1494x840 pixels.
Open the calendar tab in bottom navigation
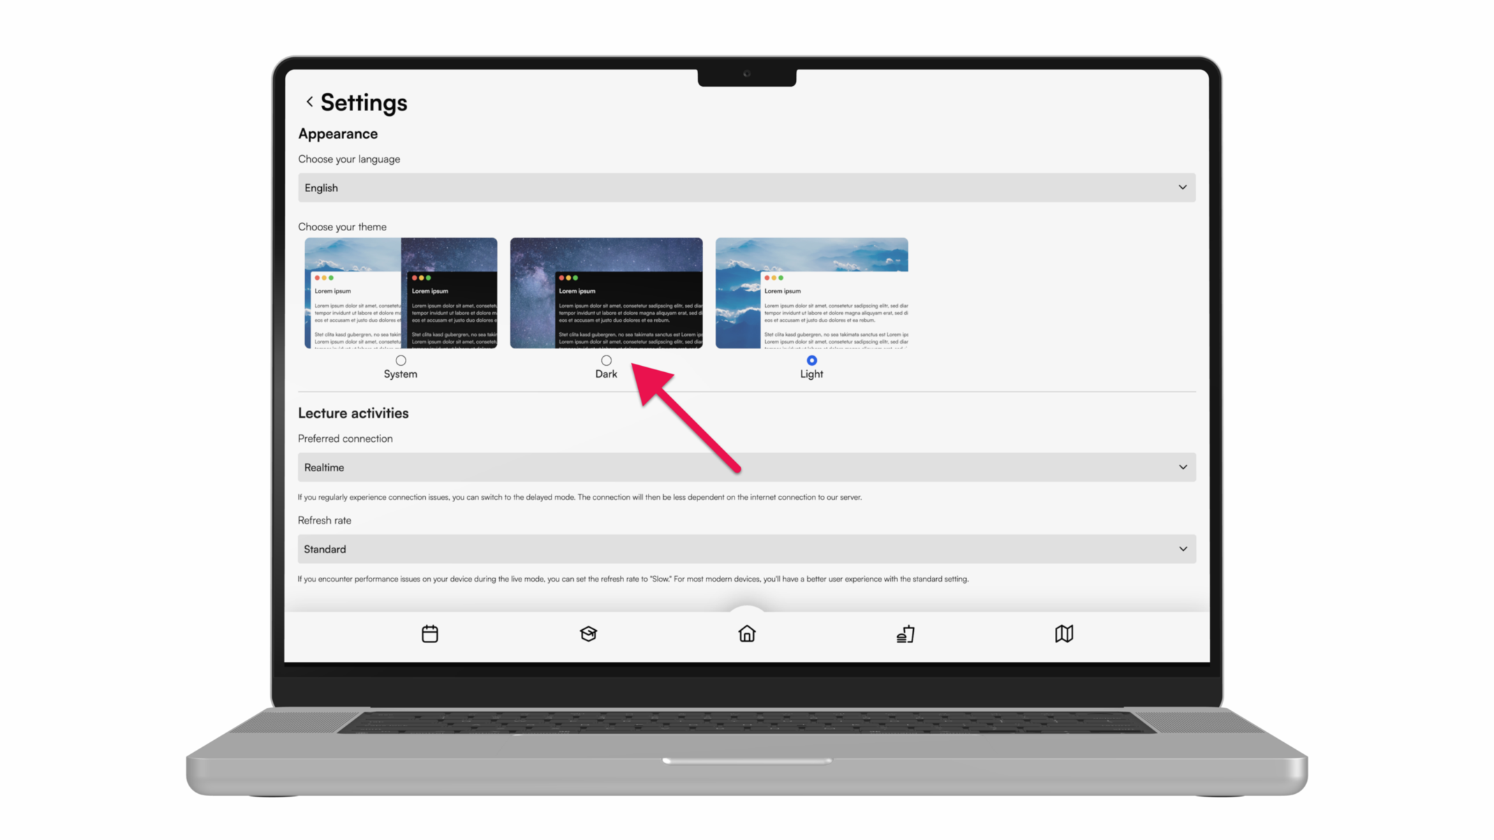point(429,633)
